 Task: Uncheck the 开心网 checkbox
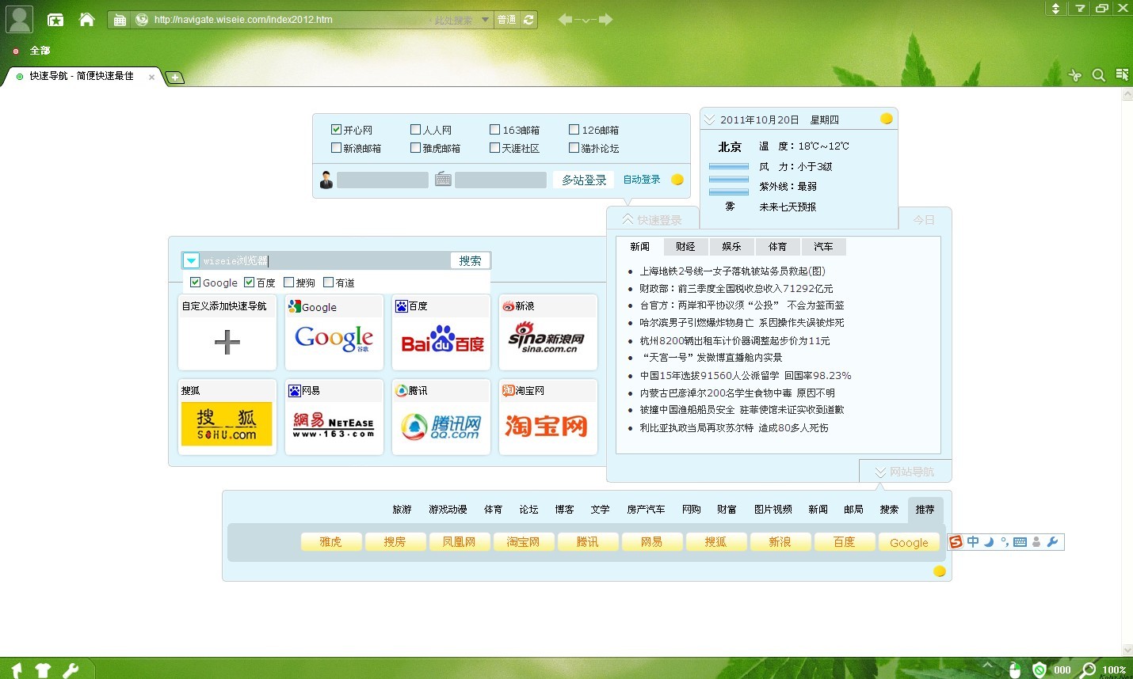(336, 130)
